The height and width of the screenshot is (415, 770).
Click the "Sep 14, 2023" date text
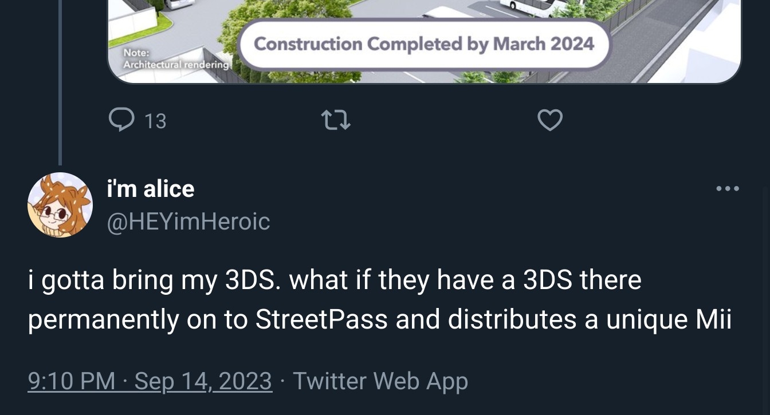[203, 381]
